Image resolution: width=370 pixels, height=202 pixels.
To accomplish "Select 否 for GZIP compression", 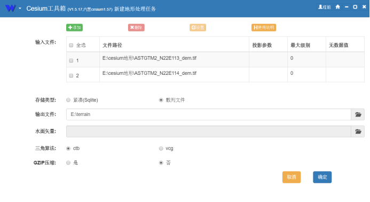I will 161,162.
